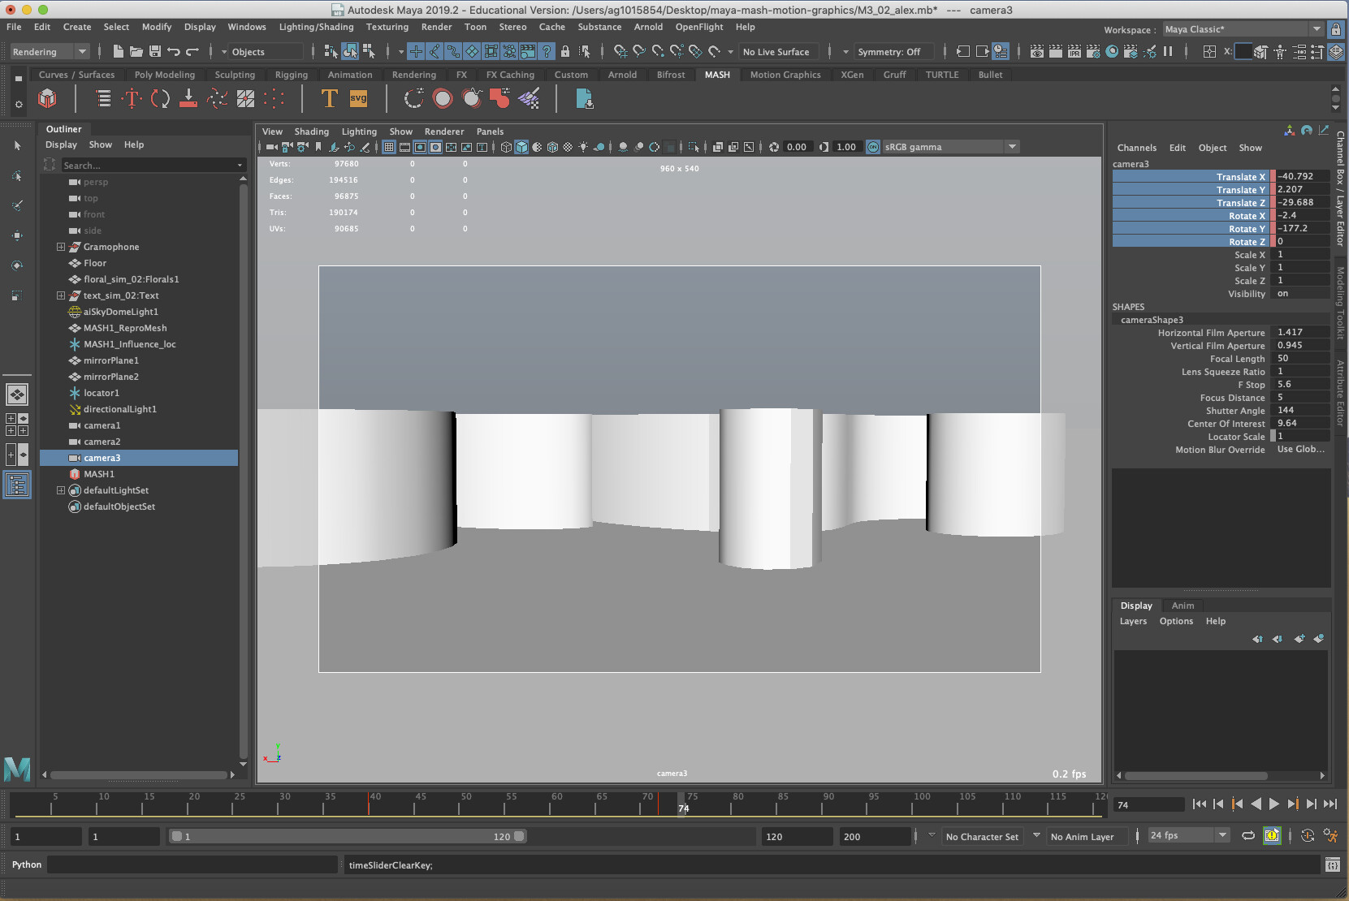
Task: Enable Auto Keyframe at the timeline's right end
Action: tap(1272, 835)
